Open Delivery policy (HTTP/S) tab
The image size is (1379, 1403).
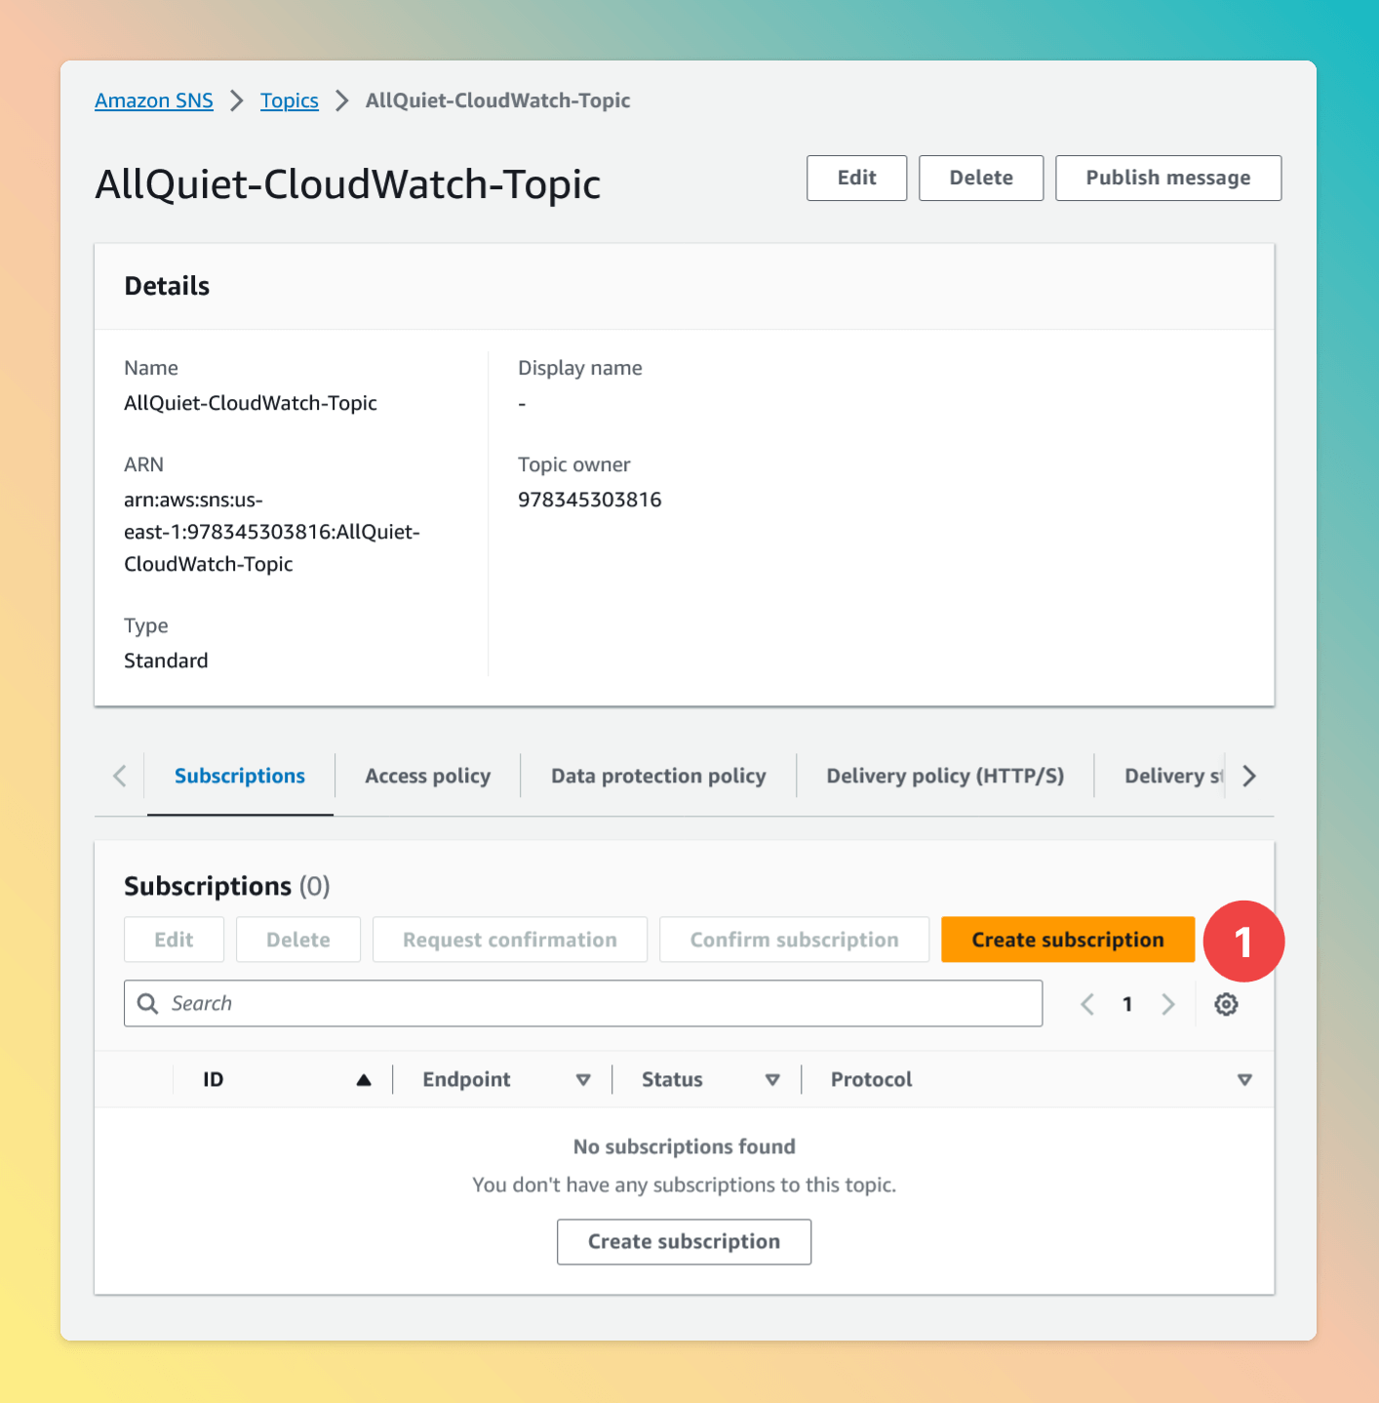point(945,776)
